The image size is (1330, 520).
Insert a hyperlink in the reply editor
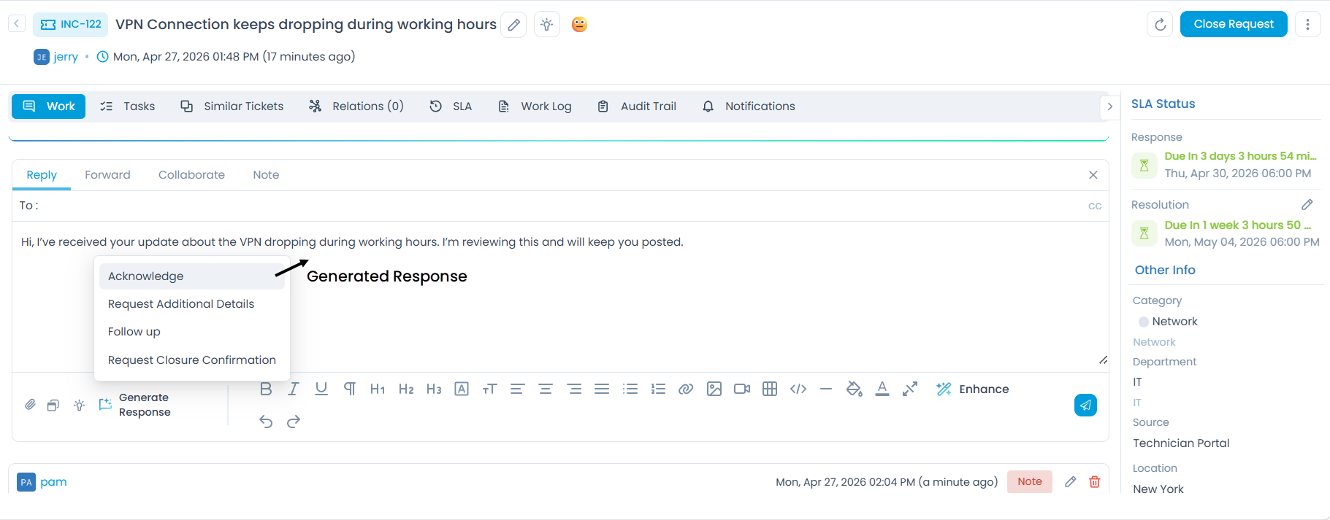685,389
